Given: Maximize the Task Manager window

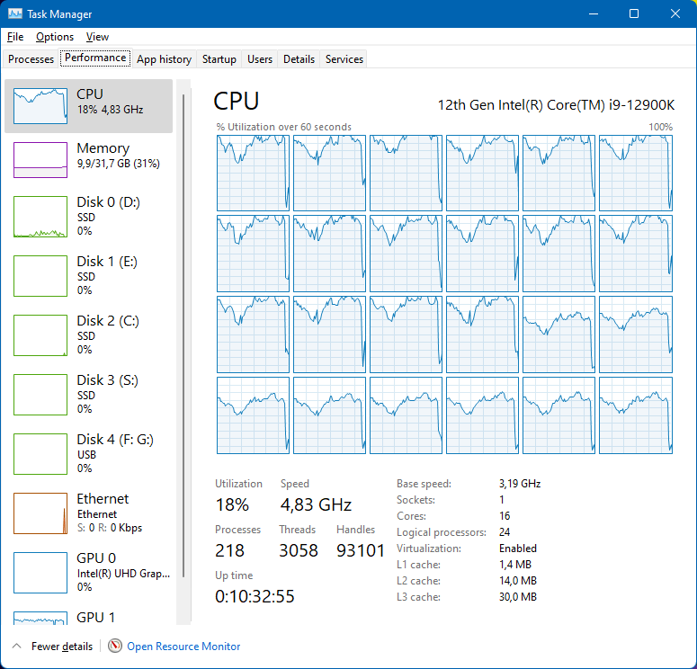Looking at the screenshot, I should coord(634,13).
